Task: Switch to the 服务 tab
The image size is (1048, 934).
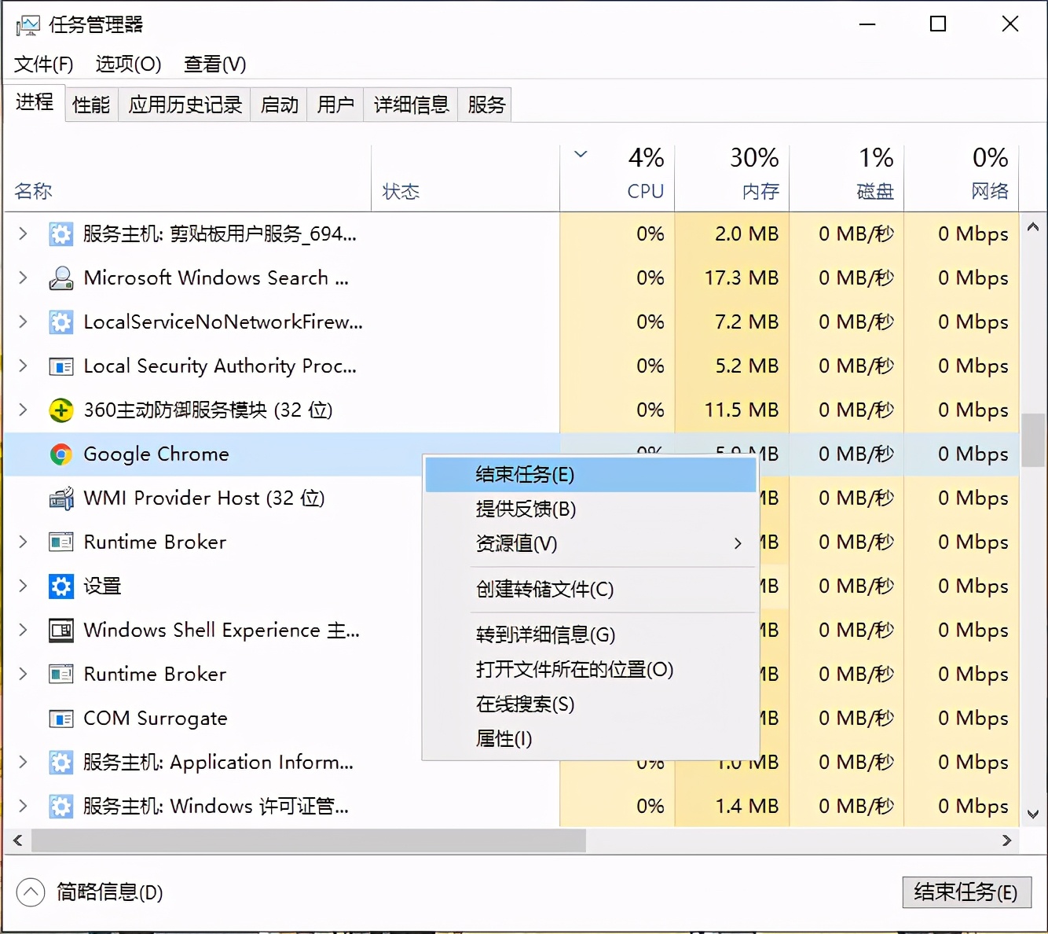Action: (486, 105)
